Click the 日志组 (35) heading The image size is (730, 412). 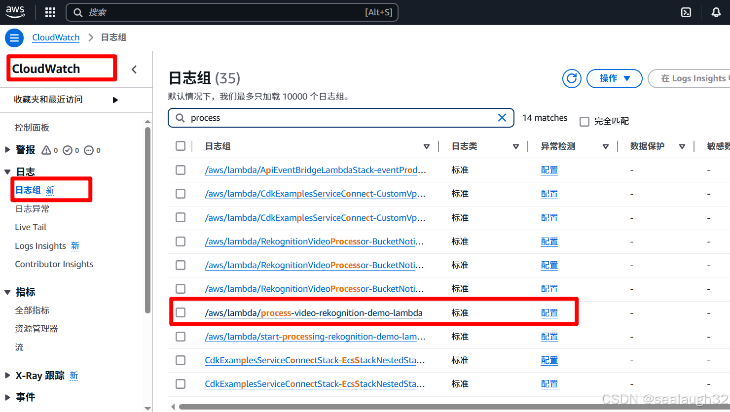point(204,78)
